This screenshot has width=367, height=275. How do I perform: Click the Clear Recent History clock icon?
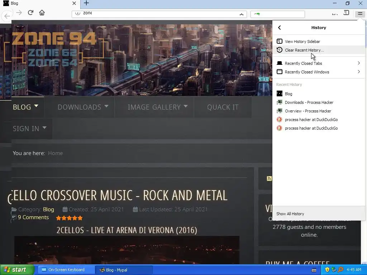[x=280, y=50]
